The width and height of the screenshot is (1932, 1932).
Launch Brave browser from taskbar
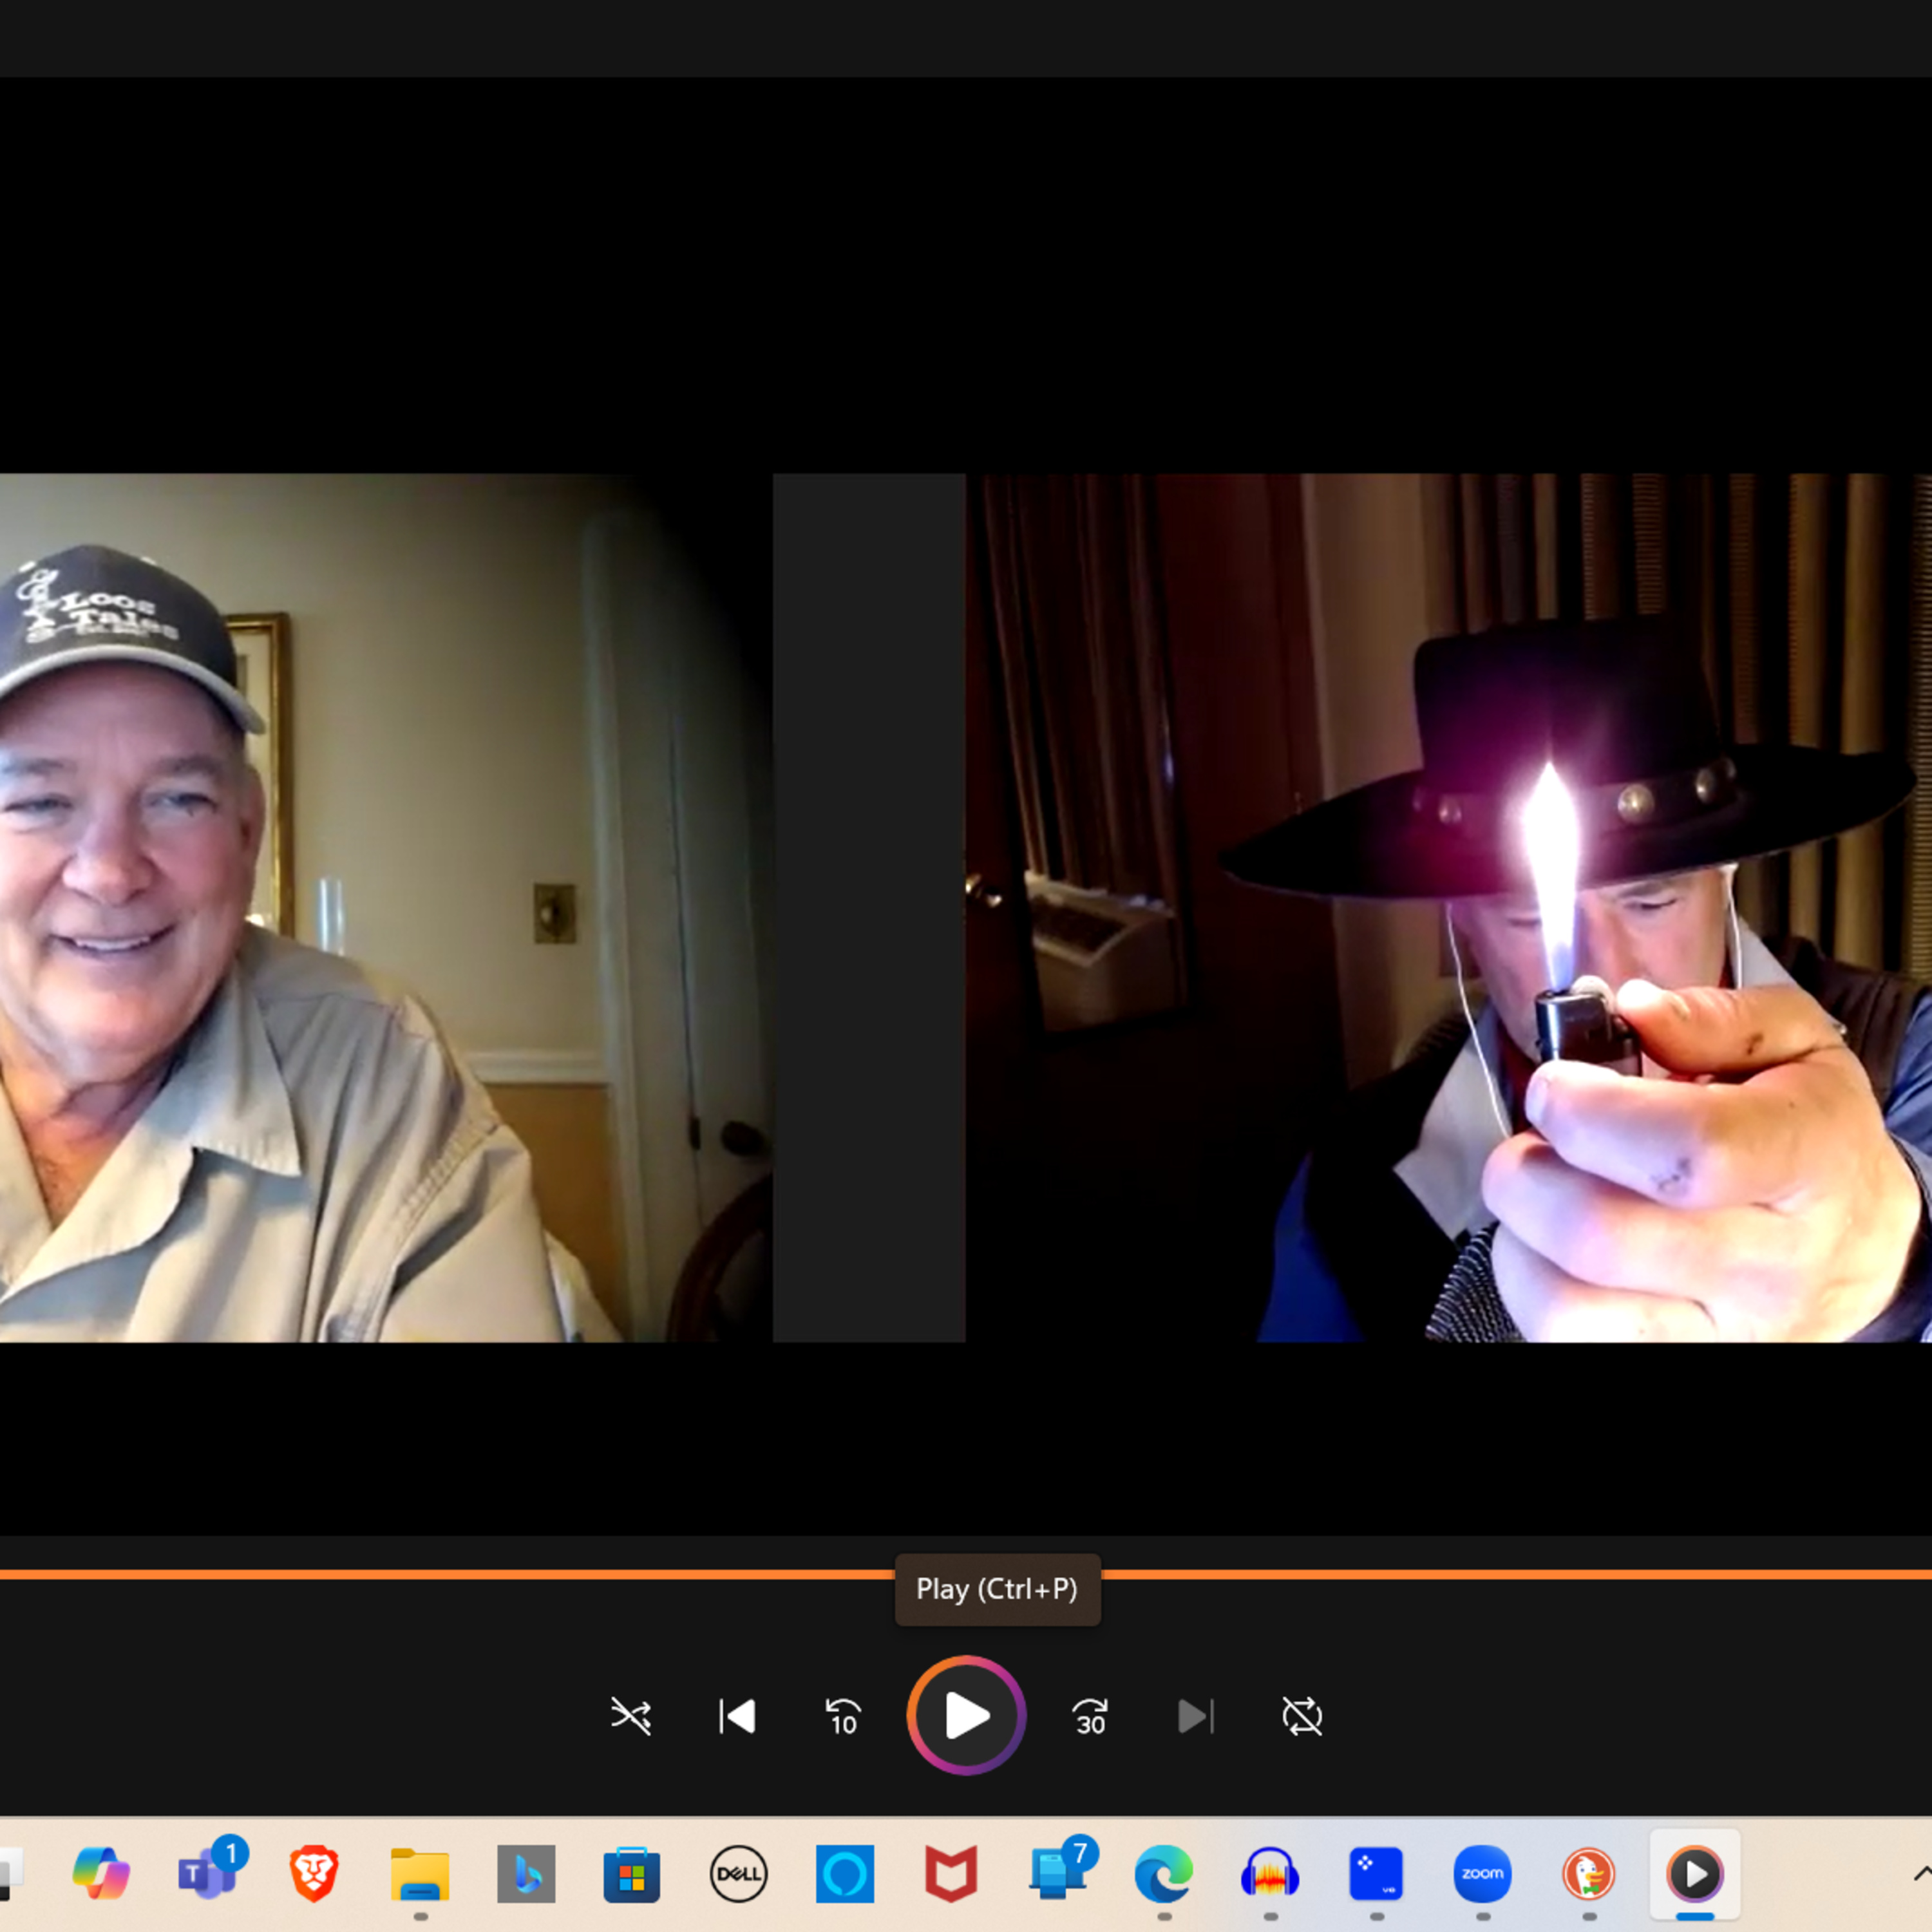pos(313,1873)
